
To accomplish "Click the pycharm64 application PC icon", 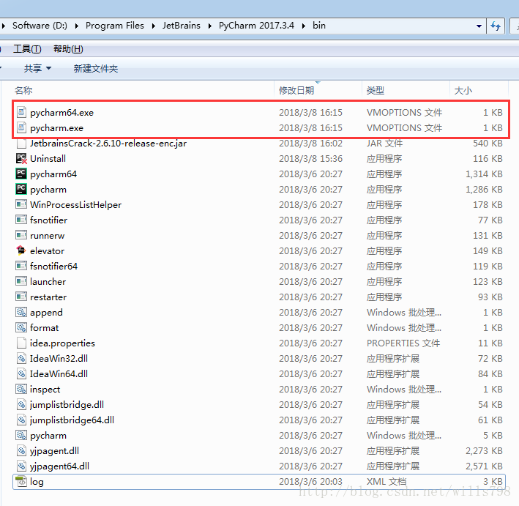I will [x=21, y=174].
